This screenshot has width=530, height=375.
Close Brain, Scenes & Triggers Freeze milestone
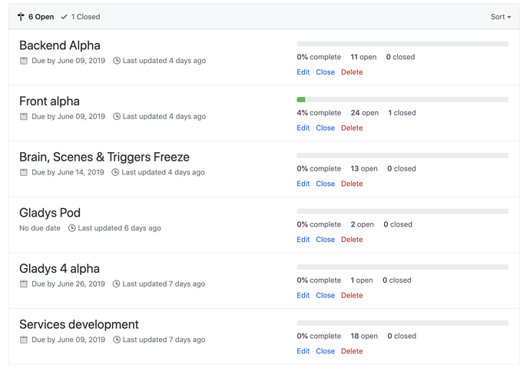[325, 184]
